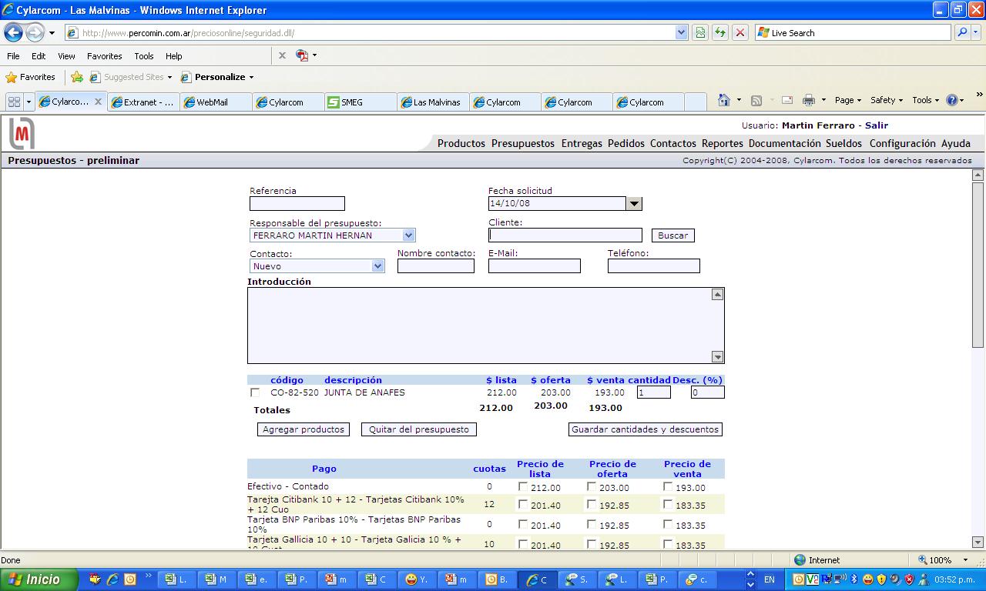Click the Stop loading icon
The height and width of the screenshot is (591, 986).
tap(740, 32)
